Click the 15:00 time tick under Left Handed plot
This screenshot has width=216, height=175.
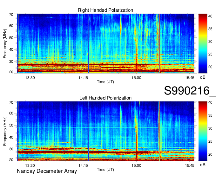click(136, 165)
